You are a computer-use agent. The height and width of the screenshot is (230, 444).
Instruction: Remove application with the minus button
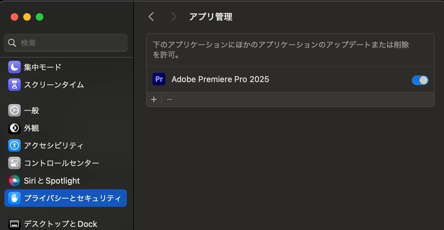click(170, 99)
